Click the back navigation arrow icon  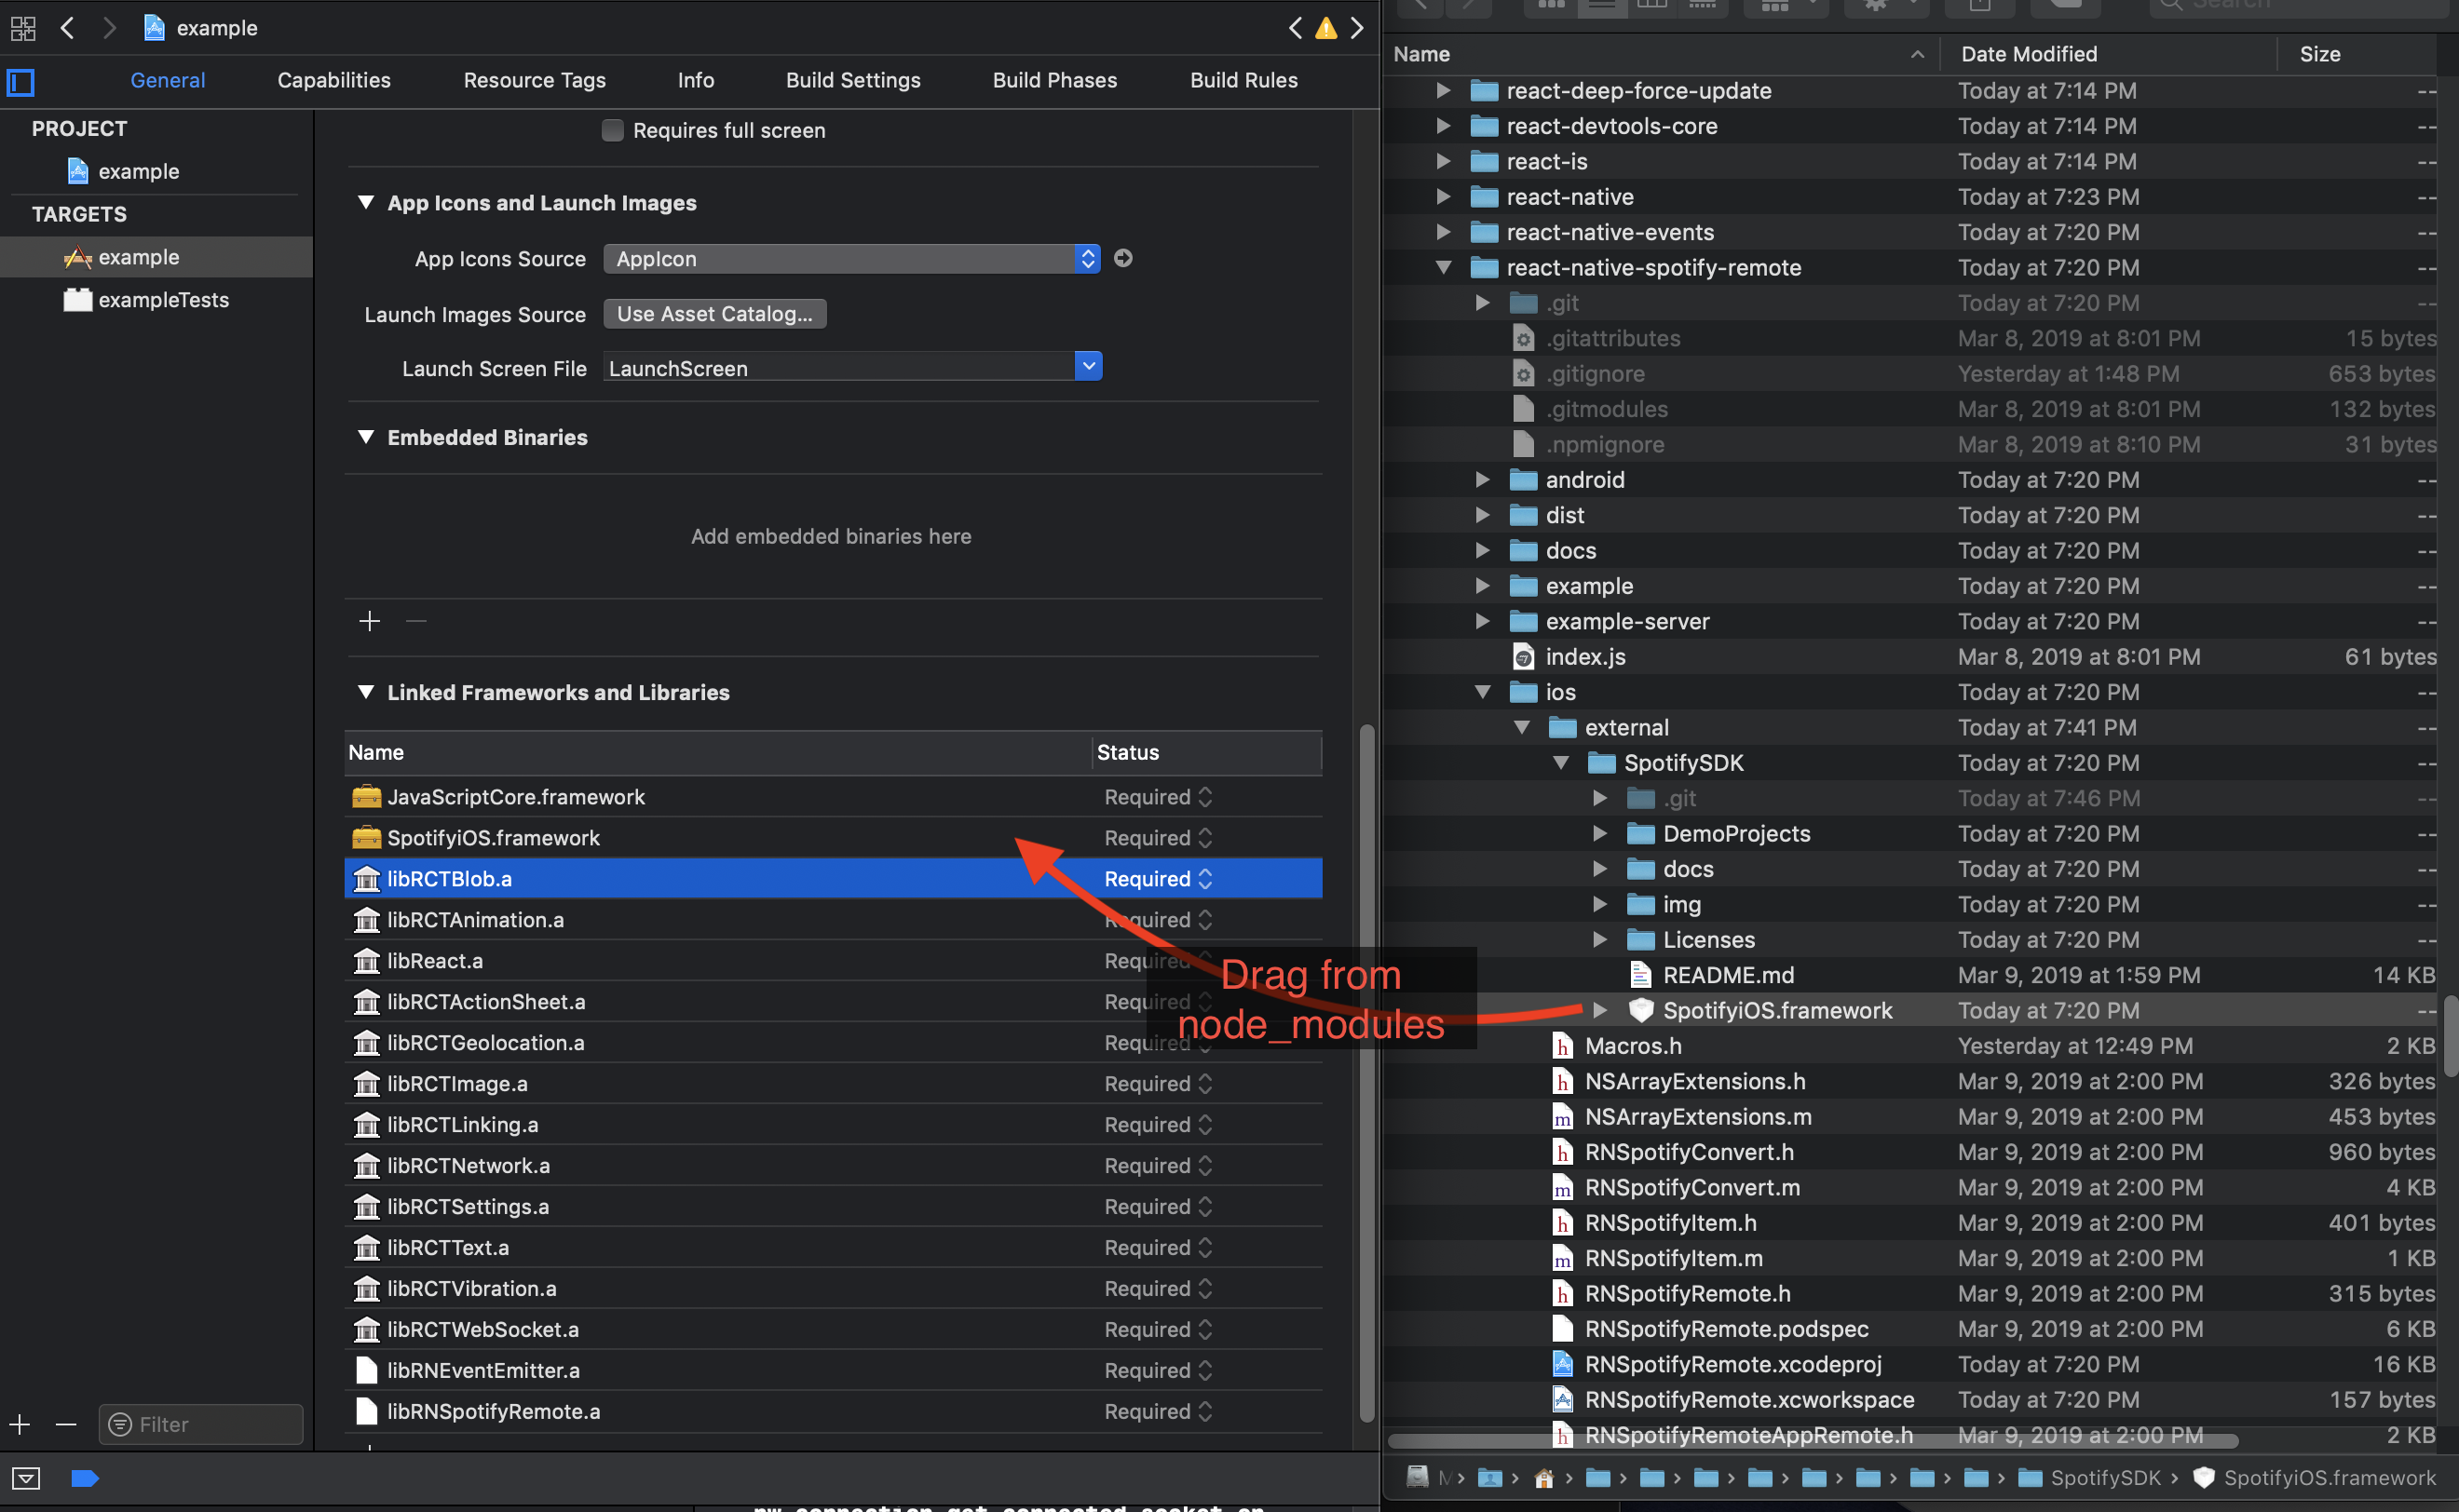point(65,26)
